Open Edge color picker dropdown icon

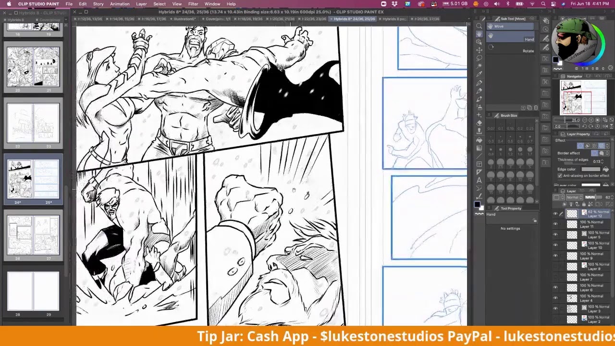click(605, 169)
